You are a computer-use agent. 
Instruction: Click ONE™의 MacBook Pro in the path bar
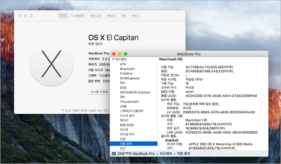coord(136,154)
